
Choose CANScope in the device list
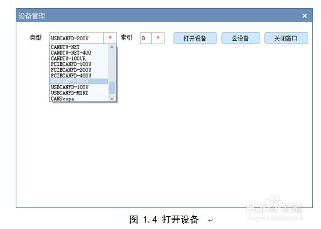79,98
